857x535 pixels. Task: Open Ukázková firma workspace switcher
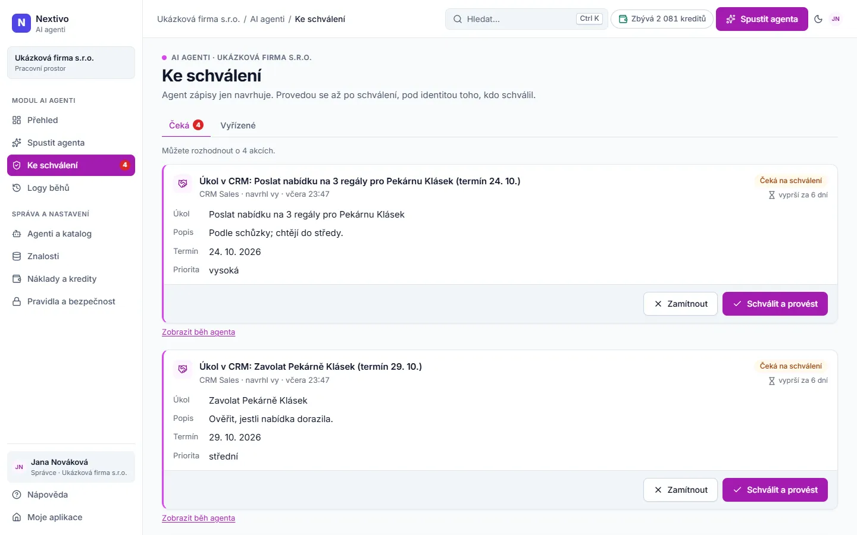[71, 62]
